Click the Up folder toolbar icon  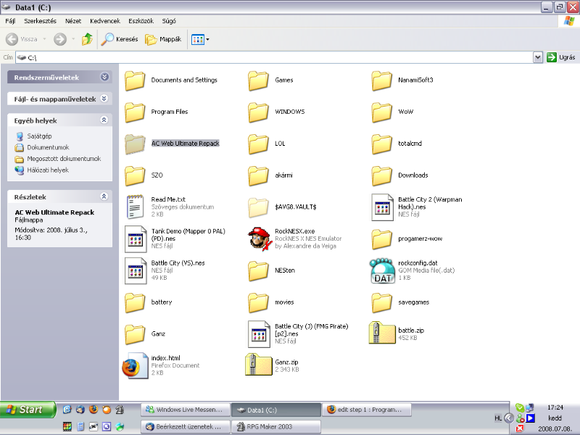pyautogui.click(x=87, y=39)
